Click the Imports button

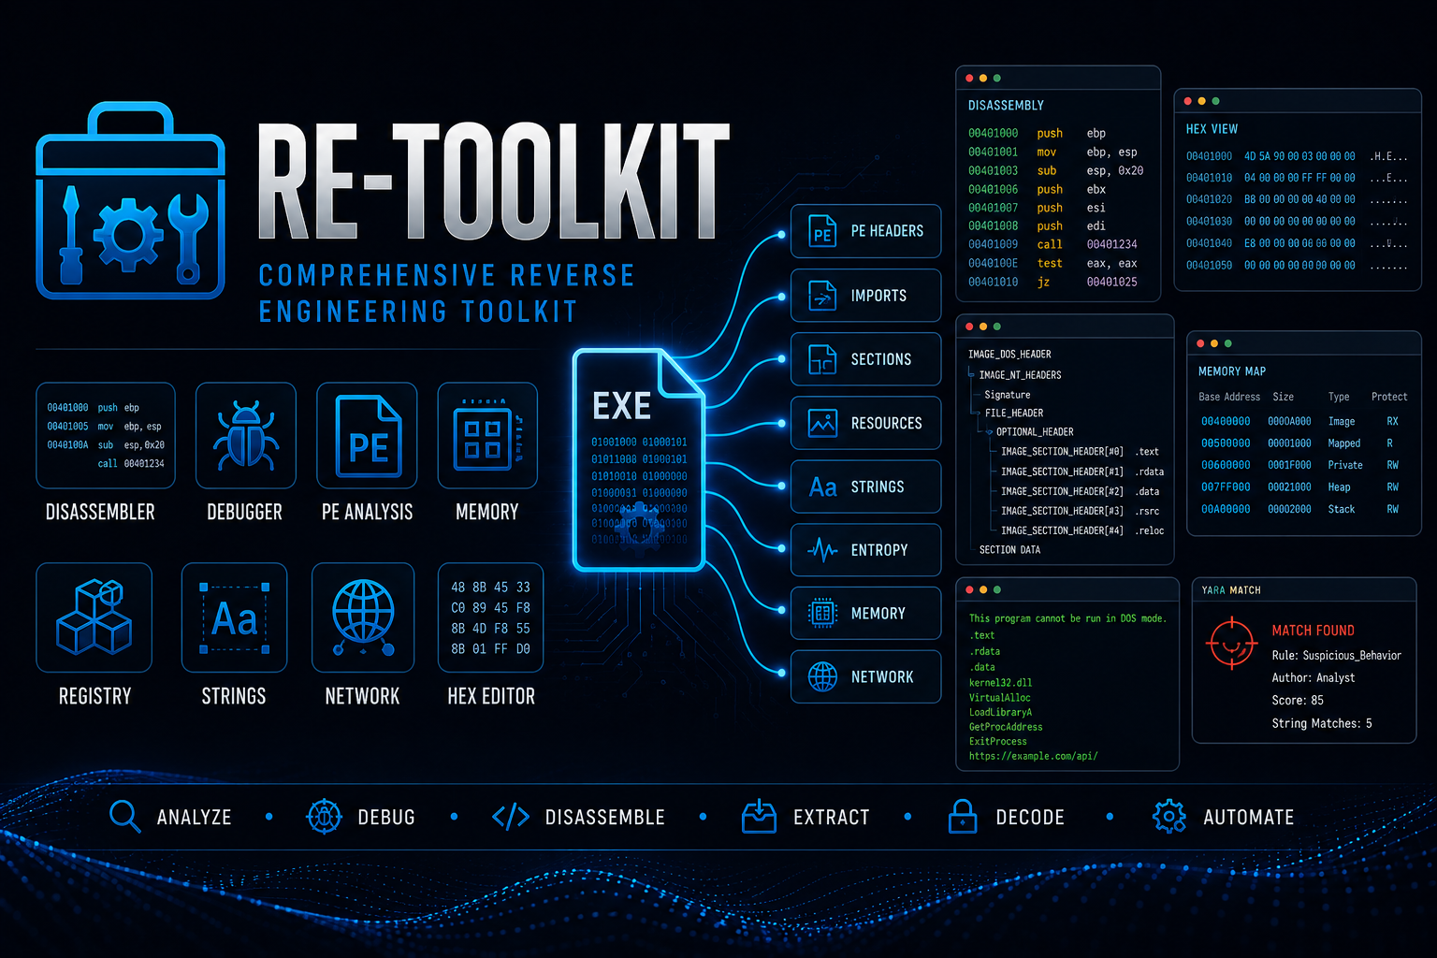pos(865,296)
